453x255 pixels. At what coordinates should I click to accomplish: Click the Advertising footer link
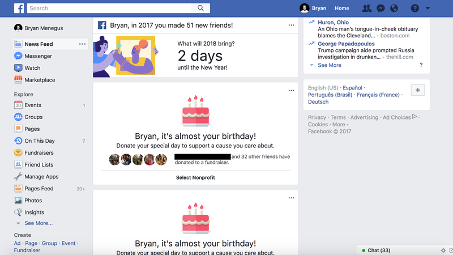click(x=364, y=117)
